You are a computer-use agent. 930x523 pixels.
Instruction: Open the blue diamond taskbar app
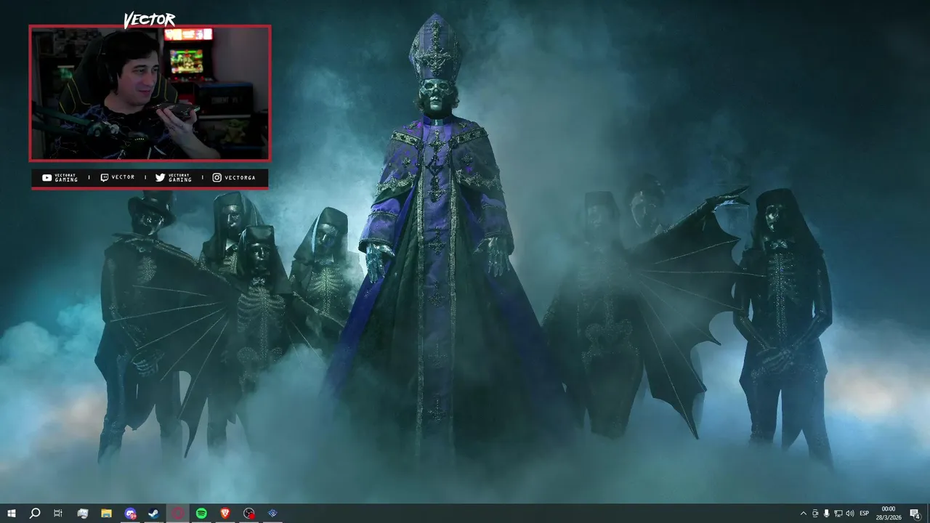pyautogui.click(x=272, y=514)
